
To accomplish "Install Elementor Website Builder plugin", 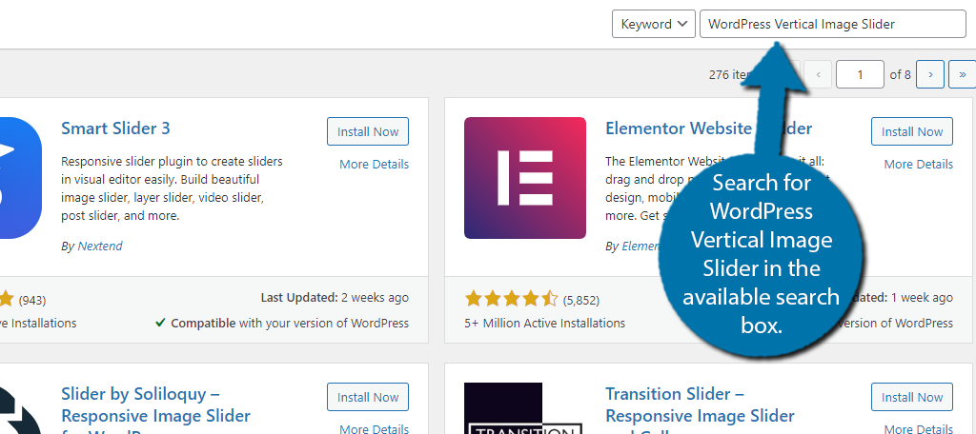I will pyautogui.click(x=912, y=131).
